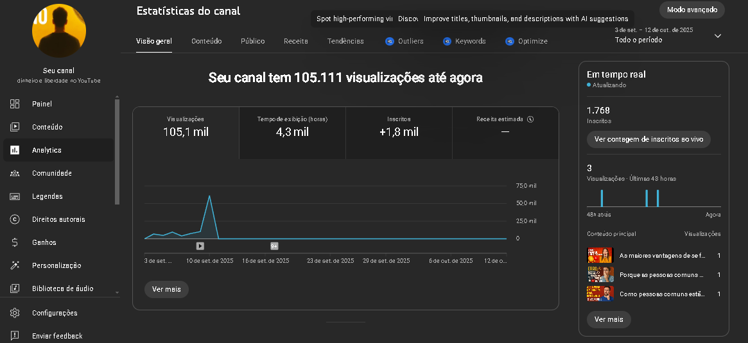
Task: Click the sidebar vertical scrollbar
Action: click(x=117, y=151)
